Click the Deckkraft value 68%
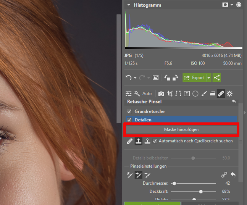This screenshot has width=247, height=205. click(226, 192)
